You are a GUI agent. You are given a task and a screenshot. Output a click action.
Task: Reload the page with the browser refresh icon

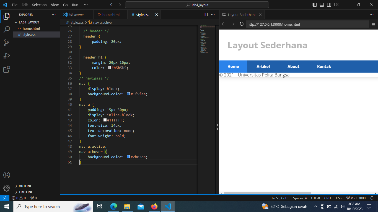click(x=241, y=24)
